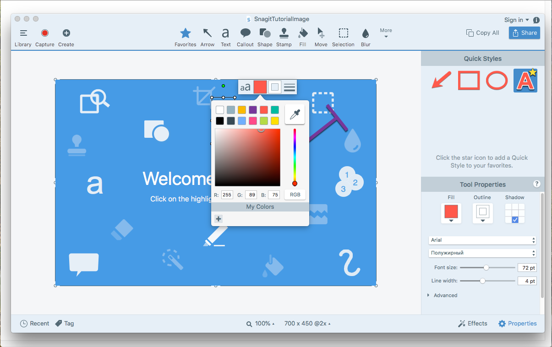Viewport: 552px width, 347px height.
Task: Toggle the Shadow direction checkbox
Action: (x=515, y=220)
